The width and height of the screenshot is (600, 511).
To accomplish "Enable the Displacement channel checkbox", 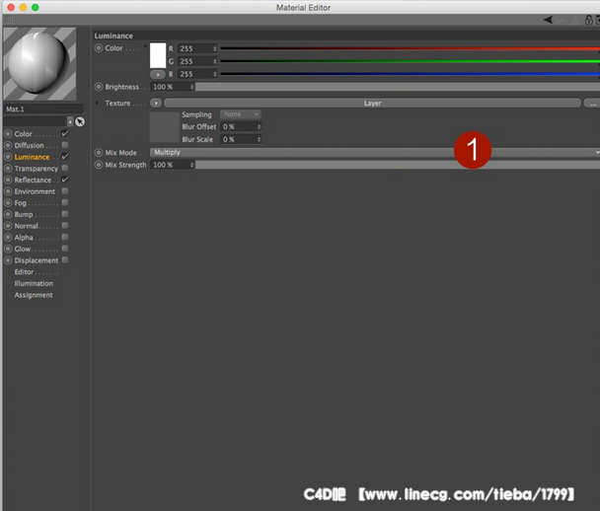I will click(65, 259).
